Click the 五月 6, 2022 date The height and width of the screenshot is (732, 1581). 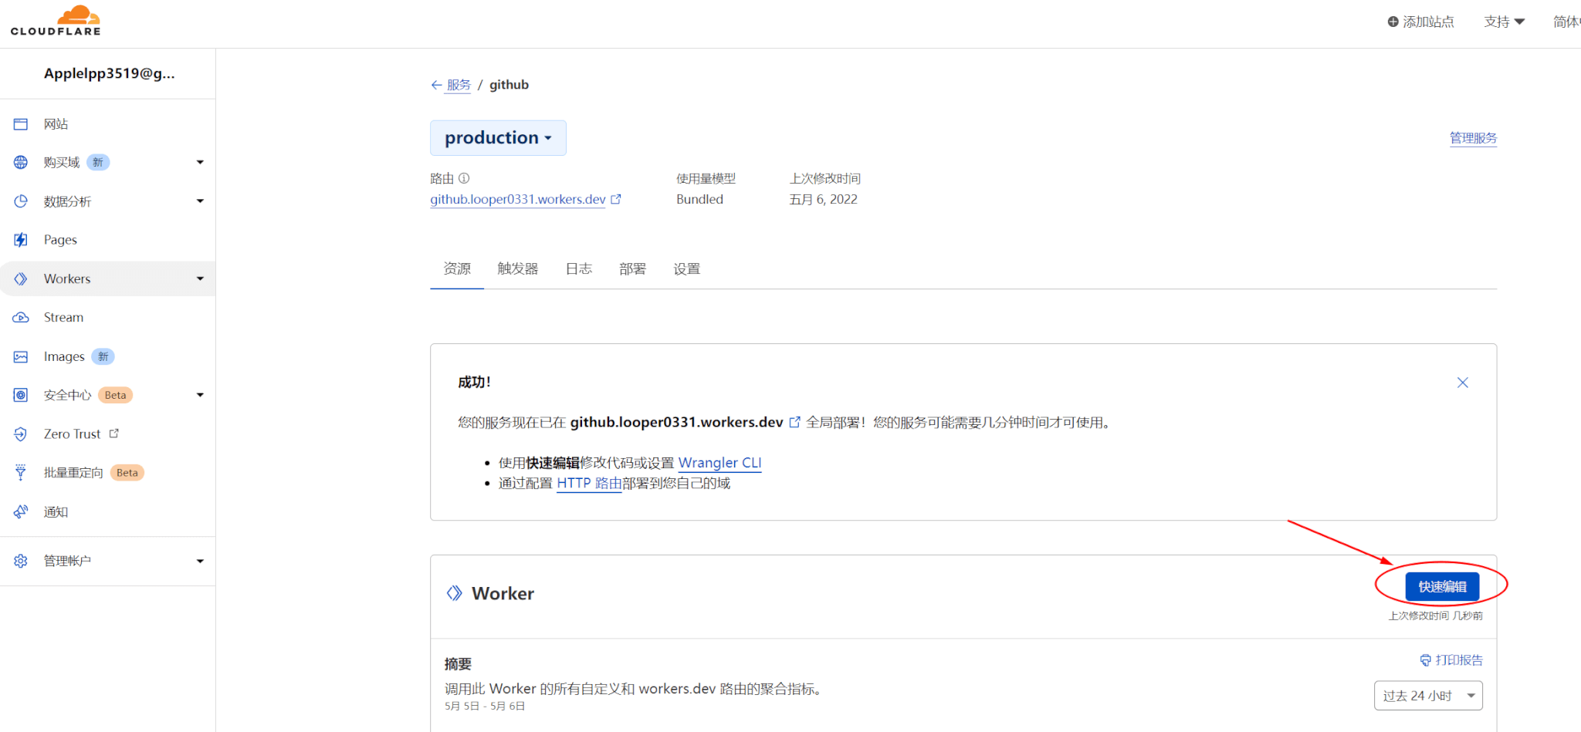[823, 199]
